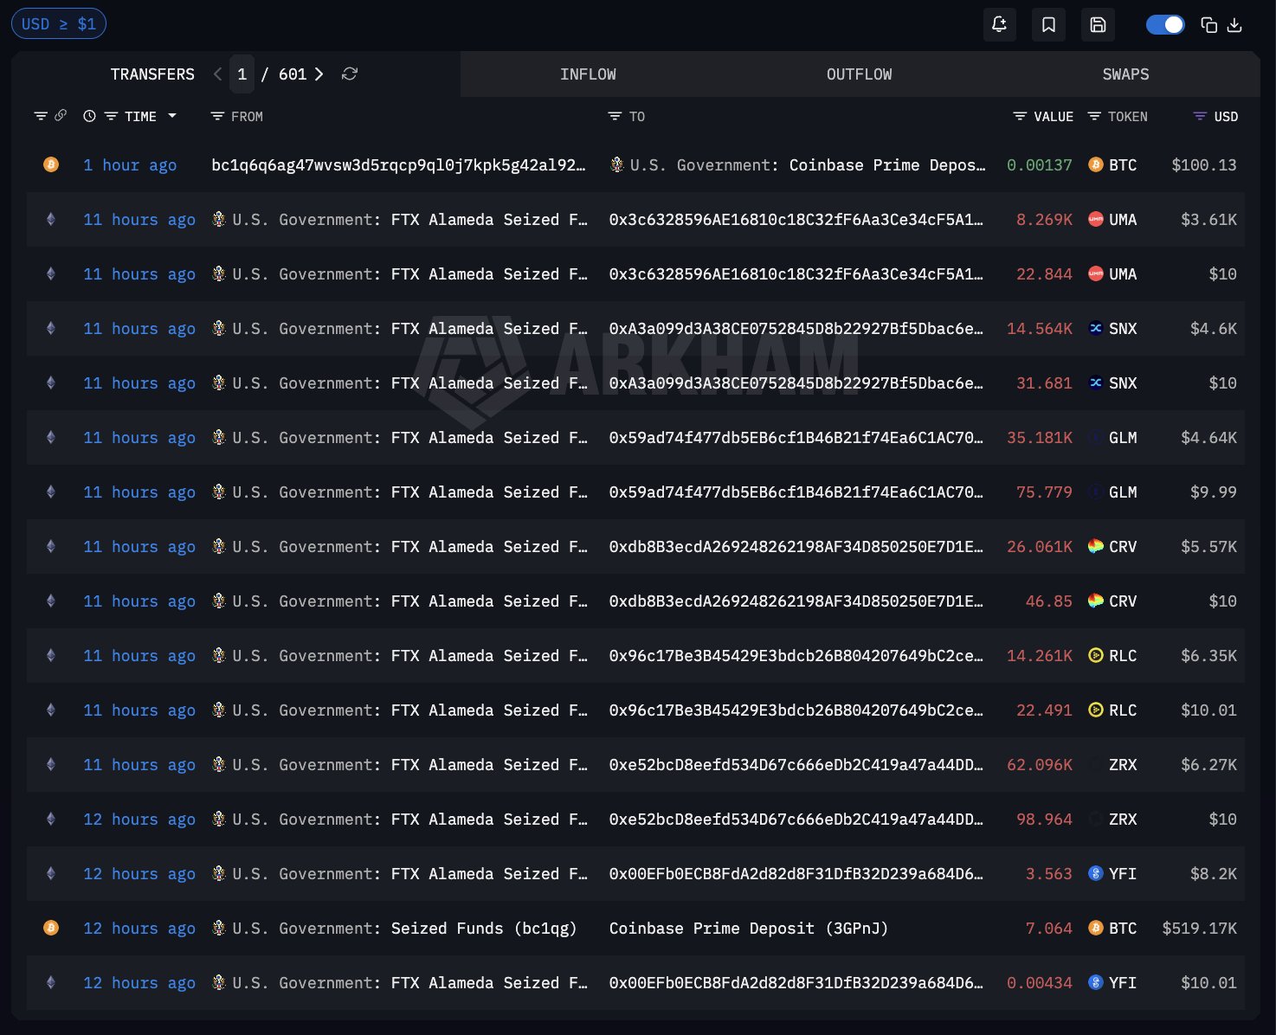The width and height of the screenshot is (1276, 1035).
Task: Click the total page count 601
Action: 293,74
